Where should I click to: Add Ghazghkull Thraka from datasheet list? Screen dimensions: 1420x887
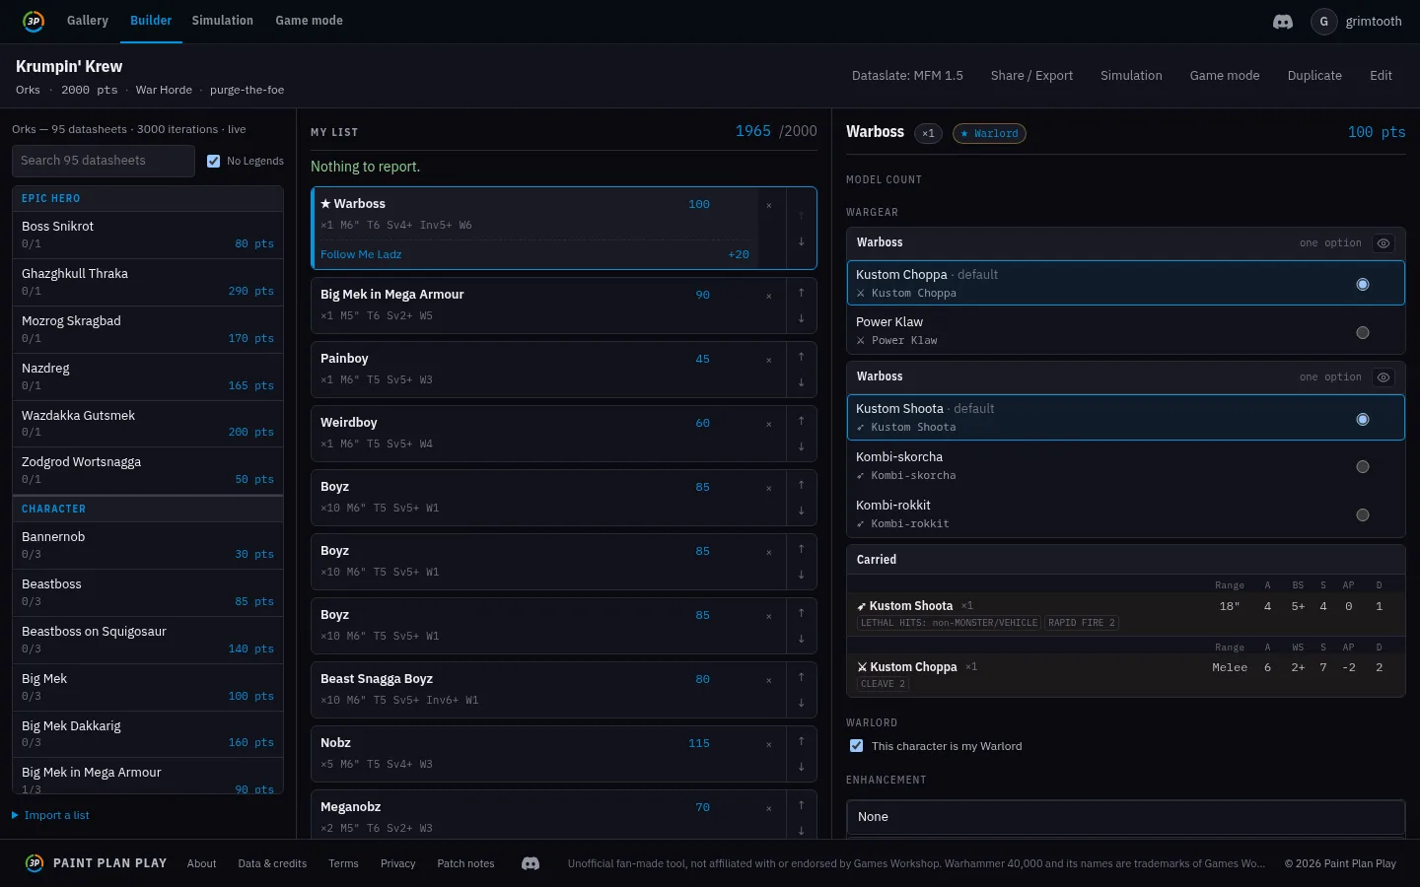[x=148, y=282]
